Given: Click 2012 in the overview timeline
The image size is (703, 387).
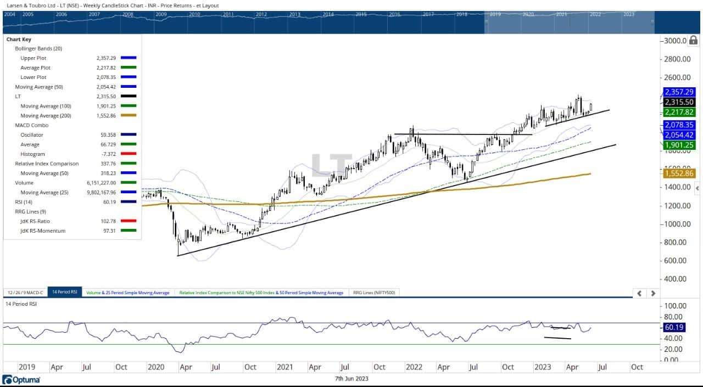Looking at the screenshot, I should [x=261, y=14].
